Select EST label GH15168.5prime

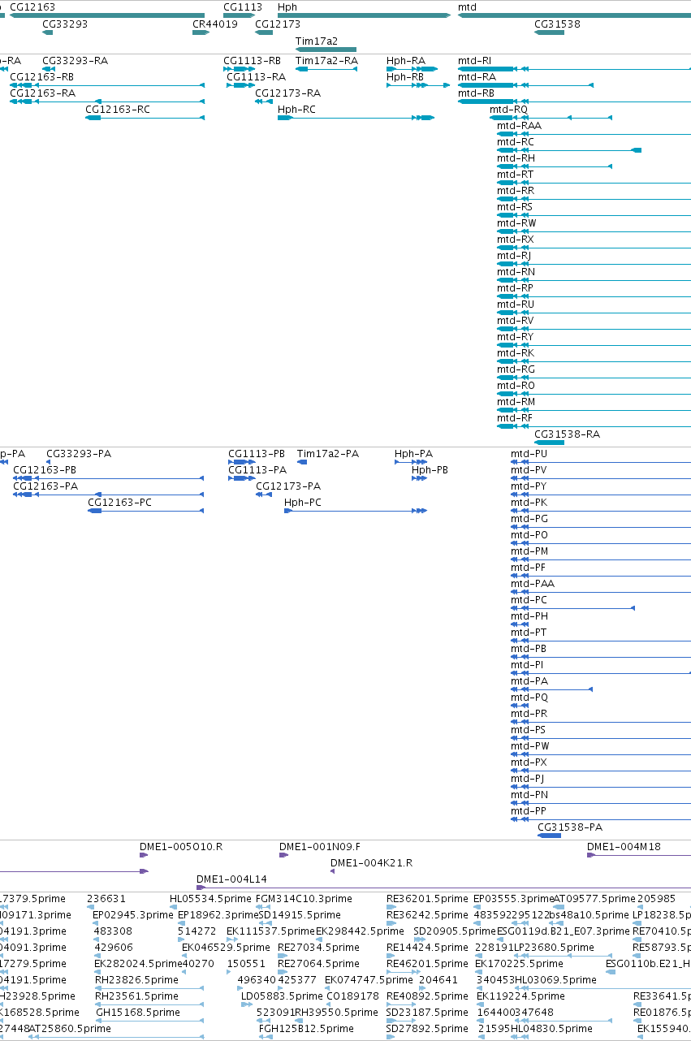pos(136,1013)
